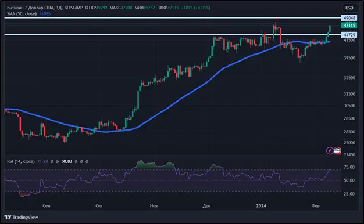
Task: Click the open price value 45299
Action: click(101, 8)
